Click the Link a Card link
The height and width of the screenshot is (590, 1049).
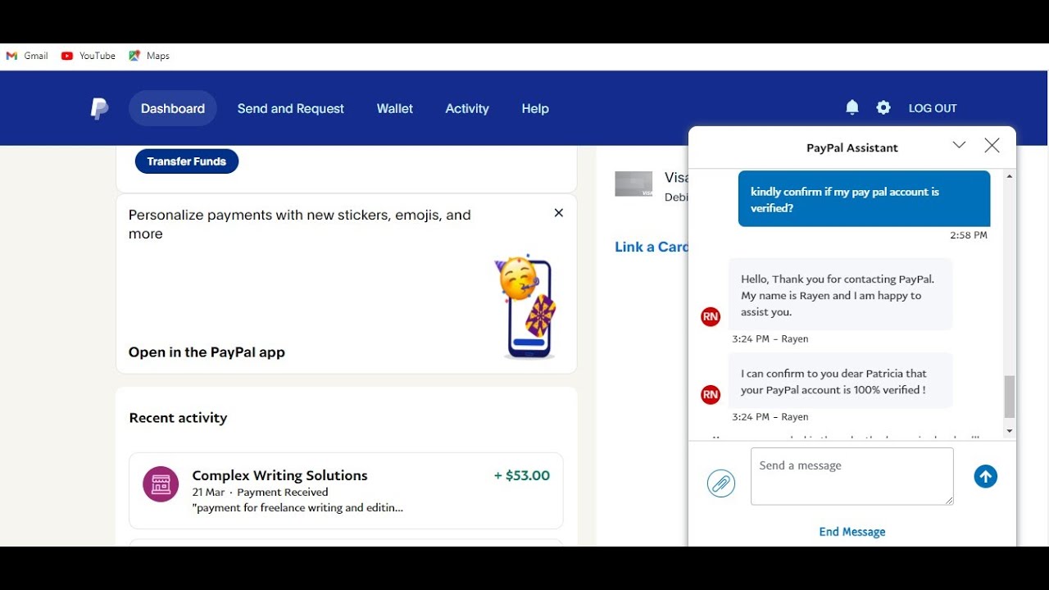click(x=652, y=247)
